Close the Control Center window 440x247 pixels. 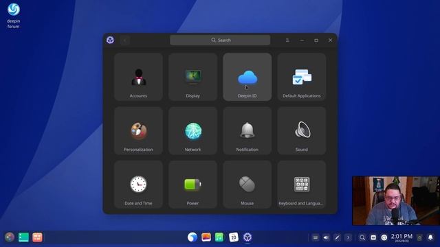[330, 40]
